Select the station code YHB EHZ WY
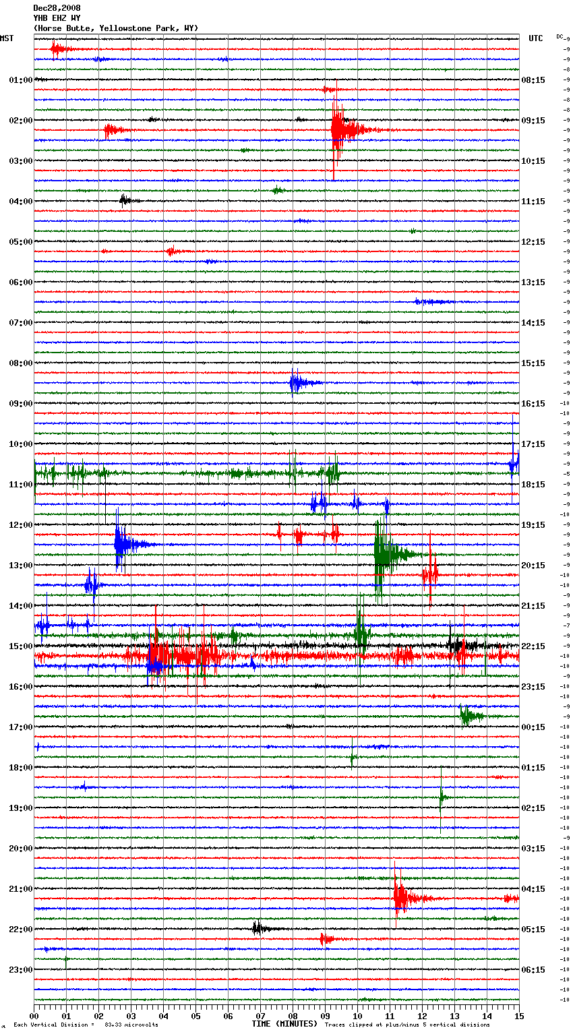This screenshot has height=1034, width=573. click(x=57, y=18)
